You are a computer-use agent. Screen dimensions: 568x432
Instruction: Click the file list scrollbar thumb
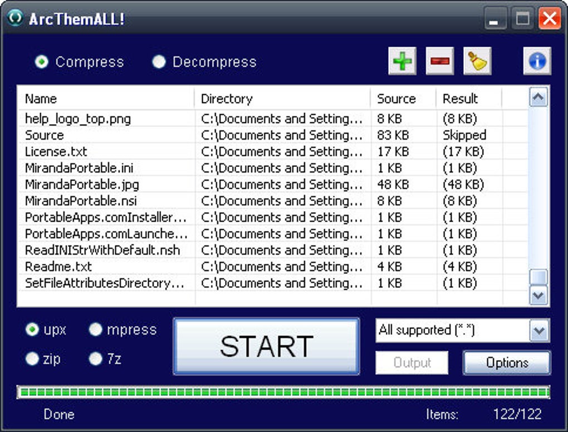coord(538,277)
